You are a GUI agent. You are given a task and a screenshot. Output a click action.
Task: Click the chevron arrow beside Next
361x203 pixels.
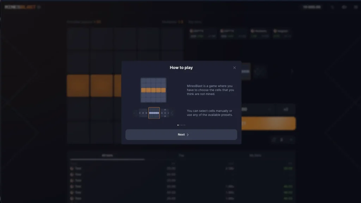[x=188, y=135]
